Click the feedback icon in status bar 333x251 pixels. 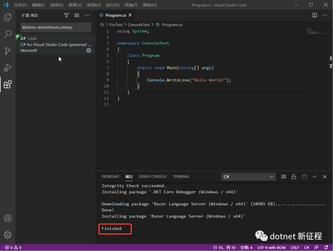point(316,247)
